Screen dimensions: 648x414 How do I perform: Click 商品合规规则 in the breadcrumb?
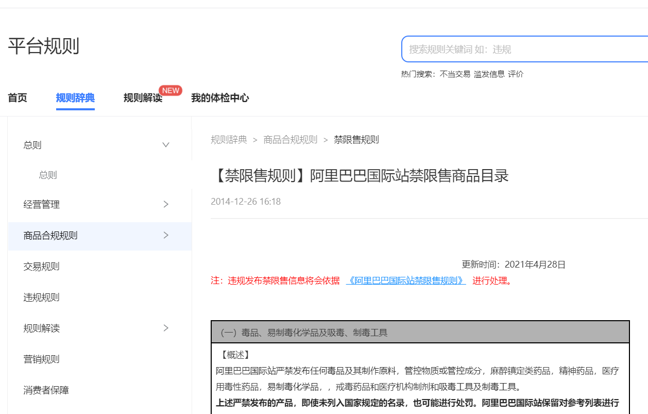point(291,140)
